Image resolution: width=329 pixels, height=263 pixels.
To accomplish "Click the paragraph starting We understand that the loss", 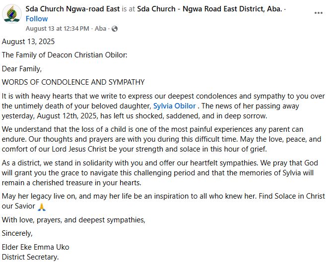I will (161, 140).
